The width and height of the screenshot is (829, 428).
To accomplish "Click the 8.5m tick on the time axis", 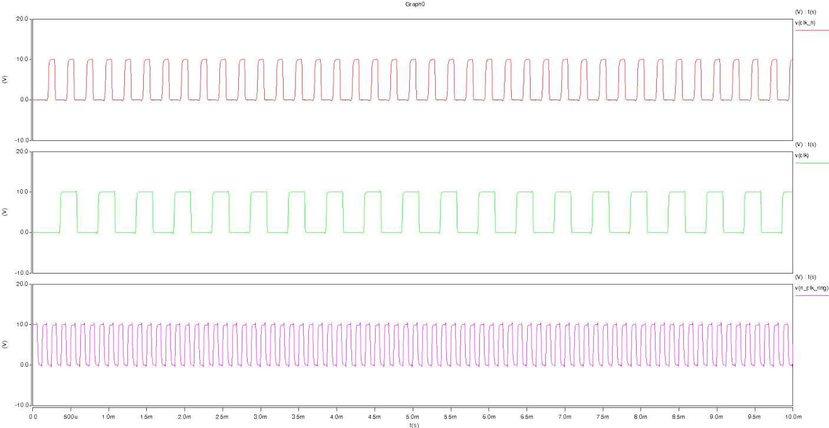I will pyautogui.click(x=679, y=416).
